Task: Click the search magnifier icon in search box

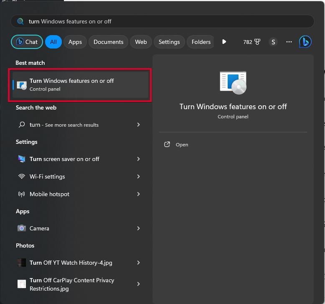Action: pos(20,21)
